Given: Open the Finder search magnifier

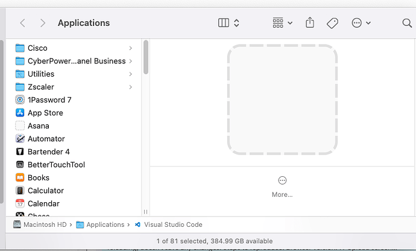Looking at the screenshot, I should 407,23.
